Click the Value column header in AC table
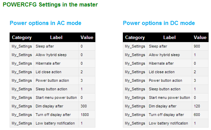 tap(87, 37)
